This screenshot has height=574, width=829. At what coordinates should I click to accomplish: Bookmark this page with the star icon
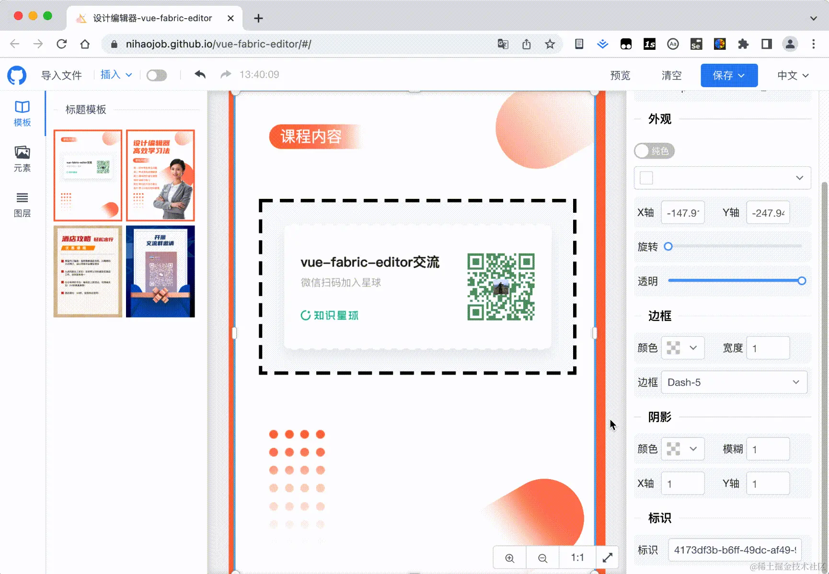tap(550, 44)
